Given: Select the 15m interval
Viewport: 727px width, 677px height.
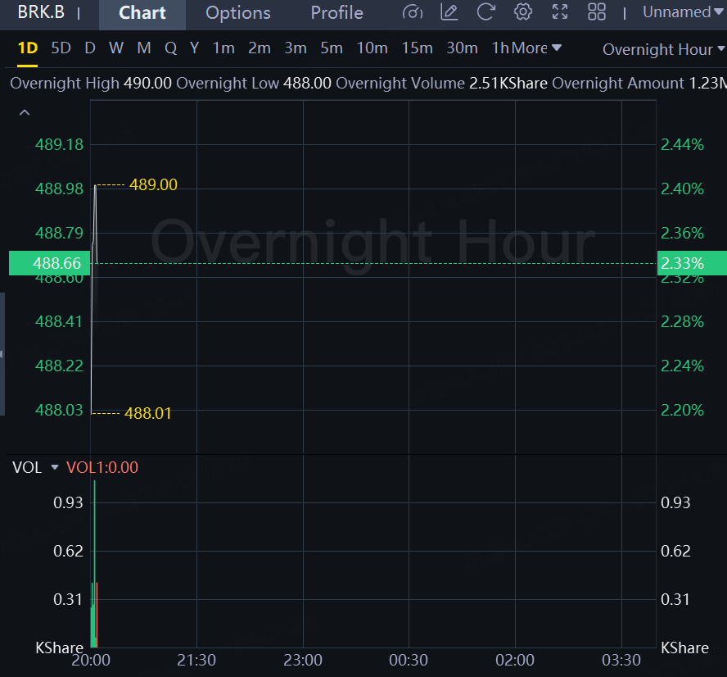Looking at the screenshot, I should 417,48.
